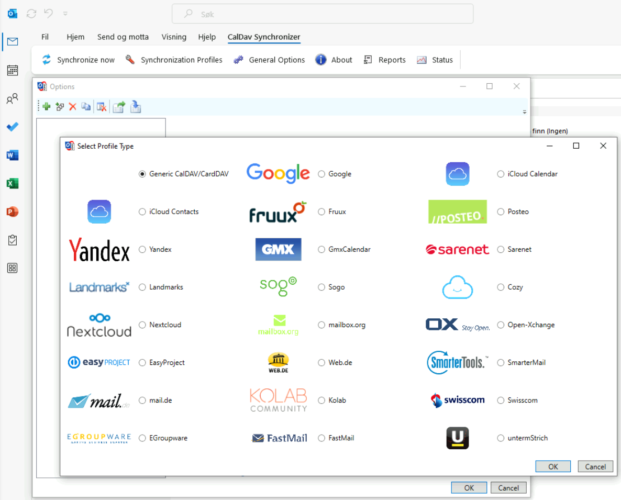Open the Reports ribbon item
Image resolution: width=621 pixels, height=500 pixels.
pyautogui.click(x=385, y=60)
